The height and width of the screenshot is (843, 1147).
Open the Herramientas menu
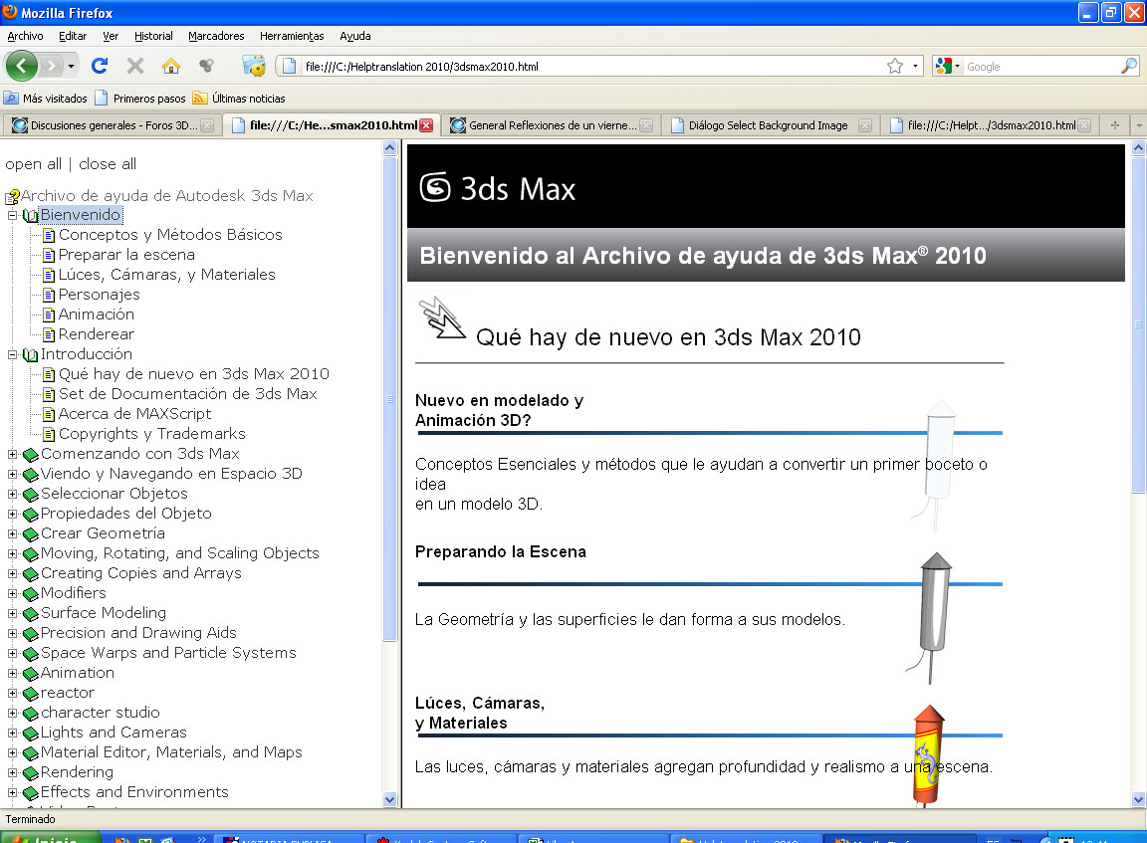click(291, 36)
